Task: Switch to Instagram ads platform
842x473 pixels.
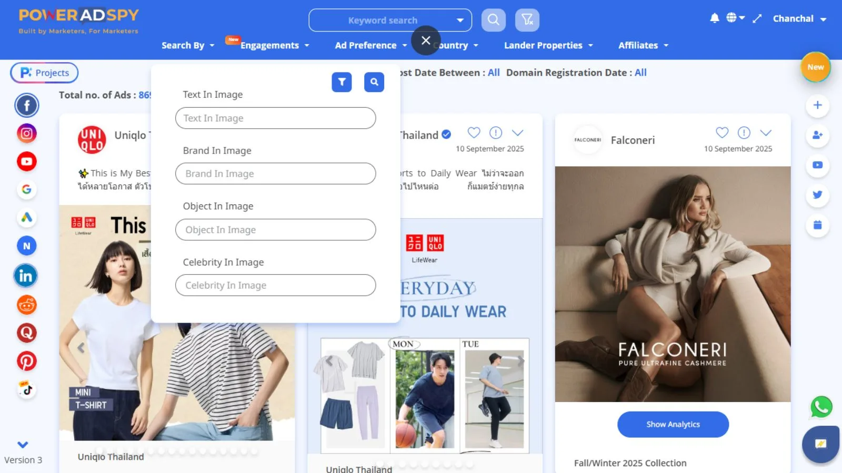Action: [27, 133]
